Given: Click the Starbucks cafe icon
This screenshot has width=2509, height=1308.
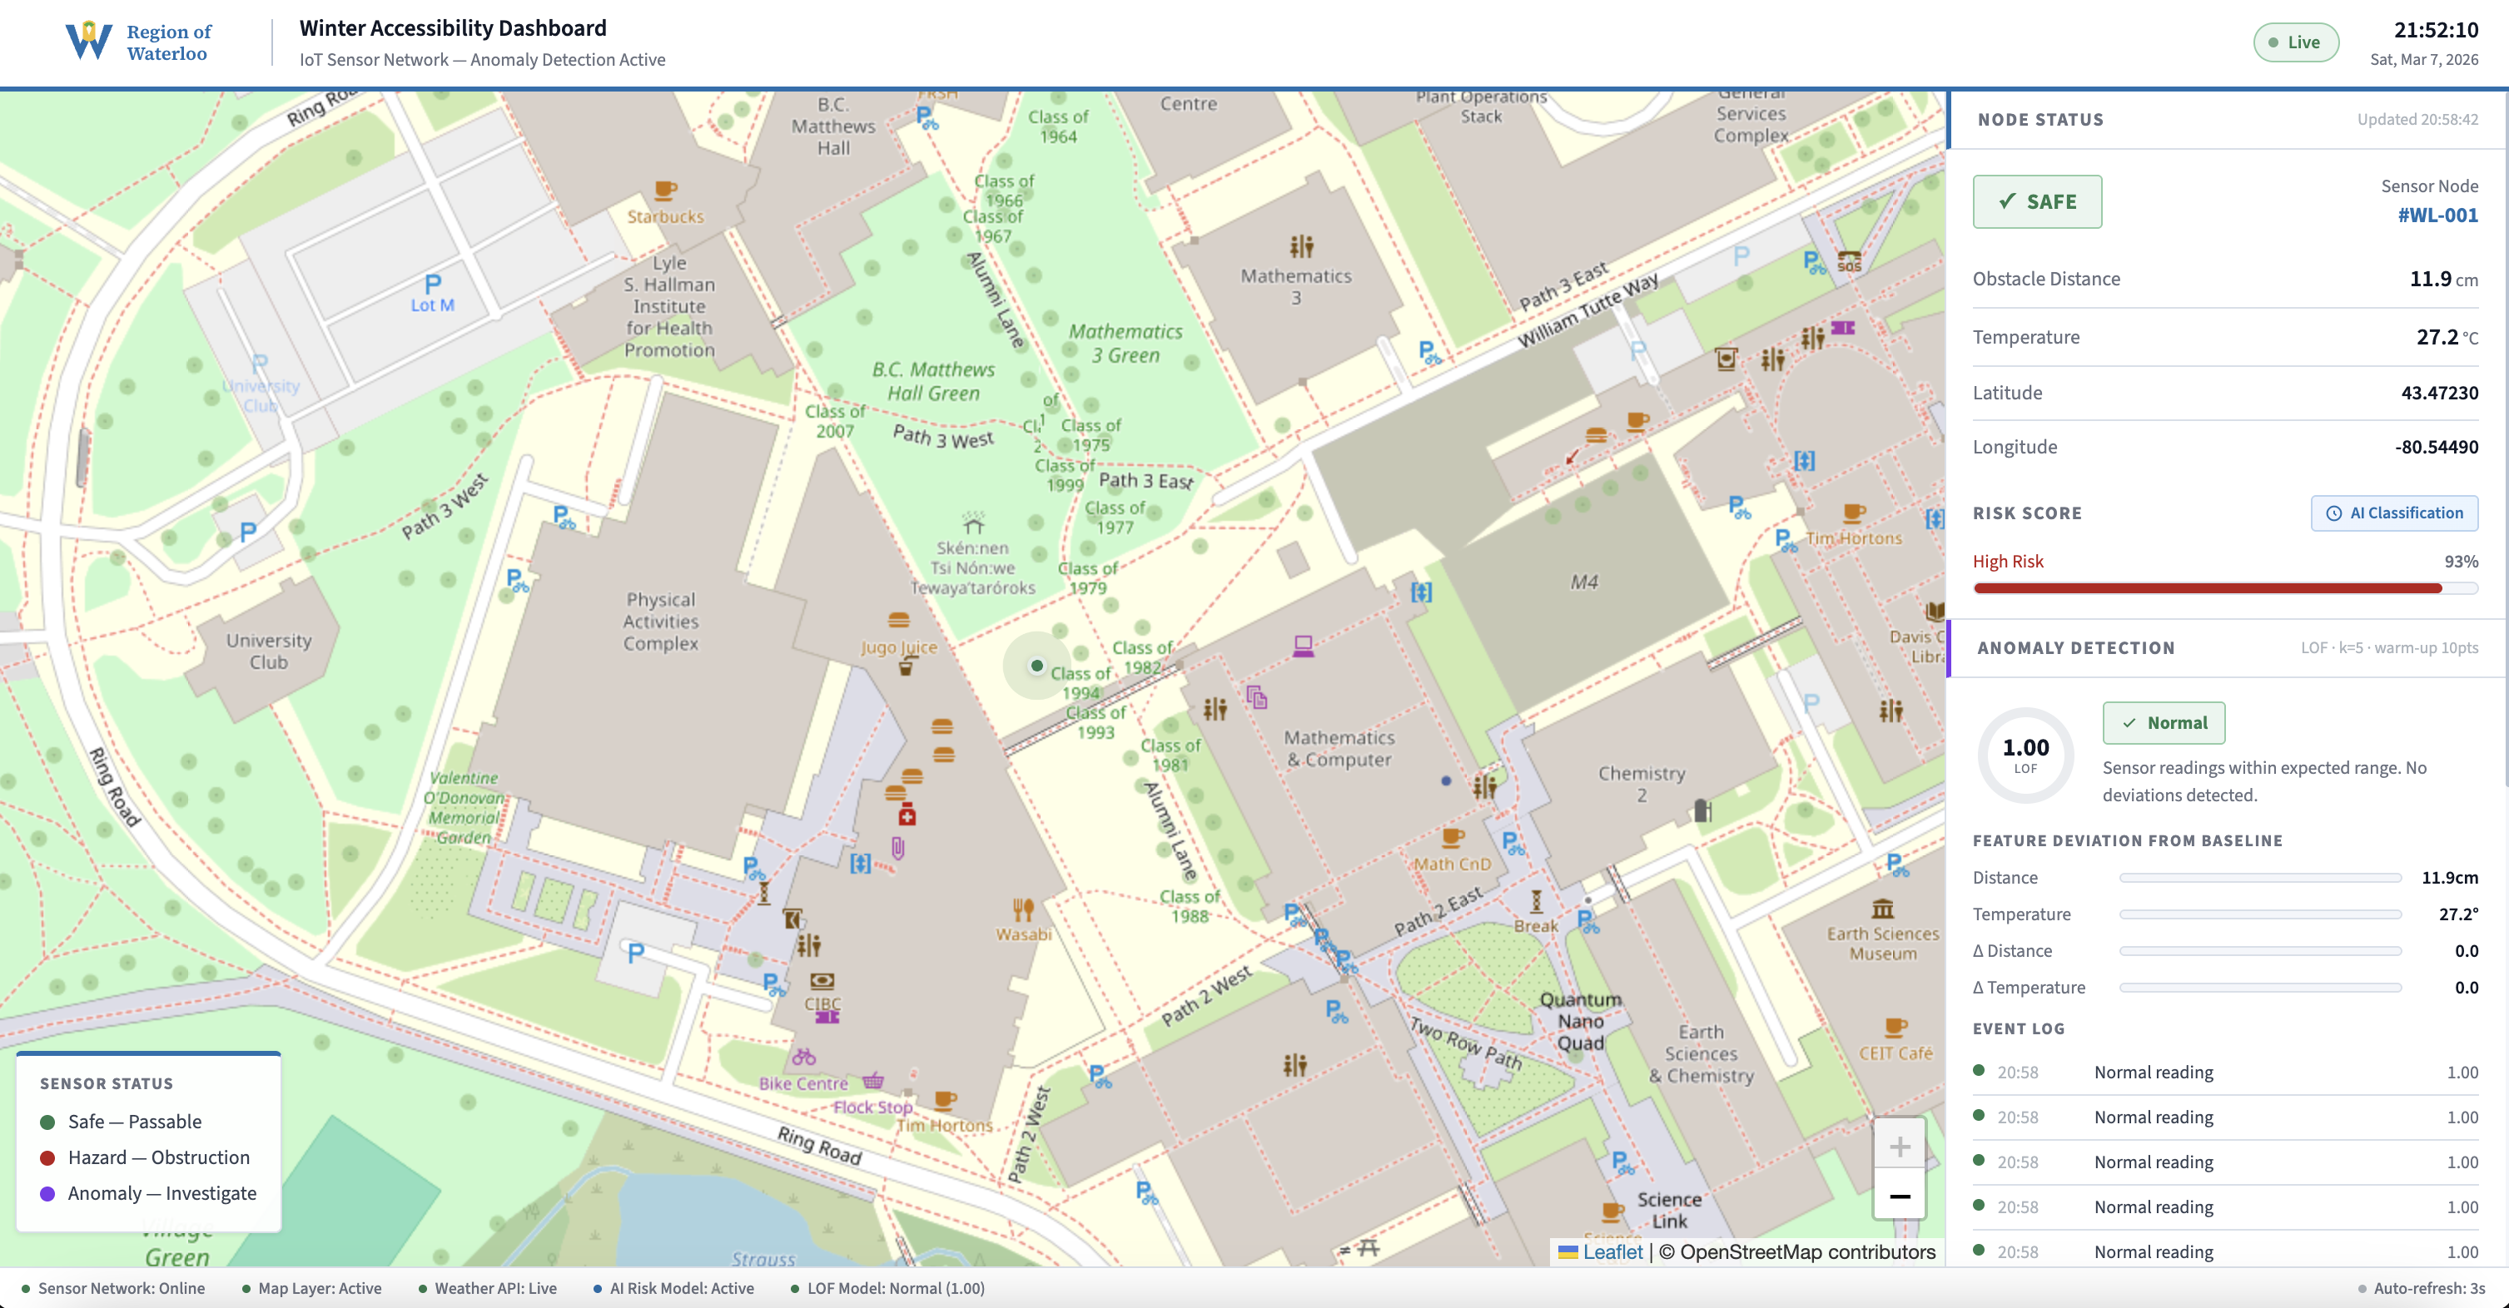Looking at the screenshot, I should point(665,190).
